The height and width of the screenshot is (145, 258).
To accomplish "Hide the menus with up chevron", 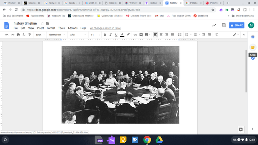I will (243, 35).
